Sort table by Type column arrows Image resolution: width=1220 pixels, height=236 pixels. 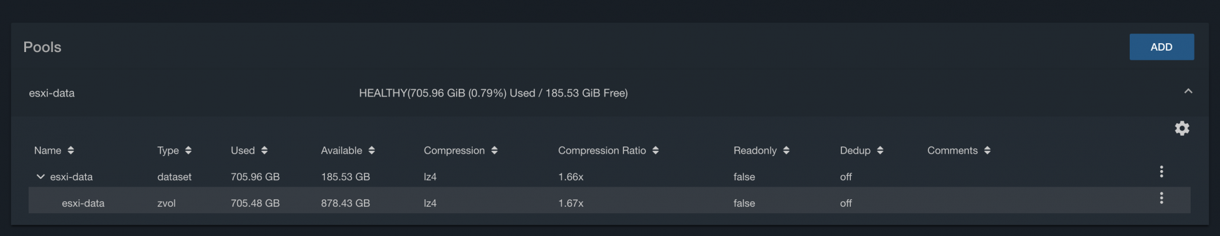pos(188,150)
